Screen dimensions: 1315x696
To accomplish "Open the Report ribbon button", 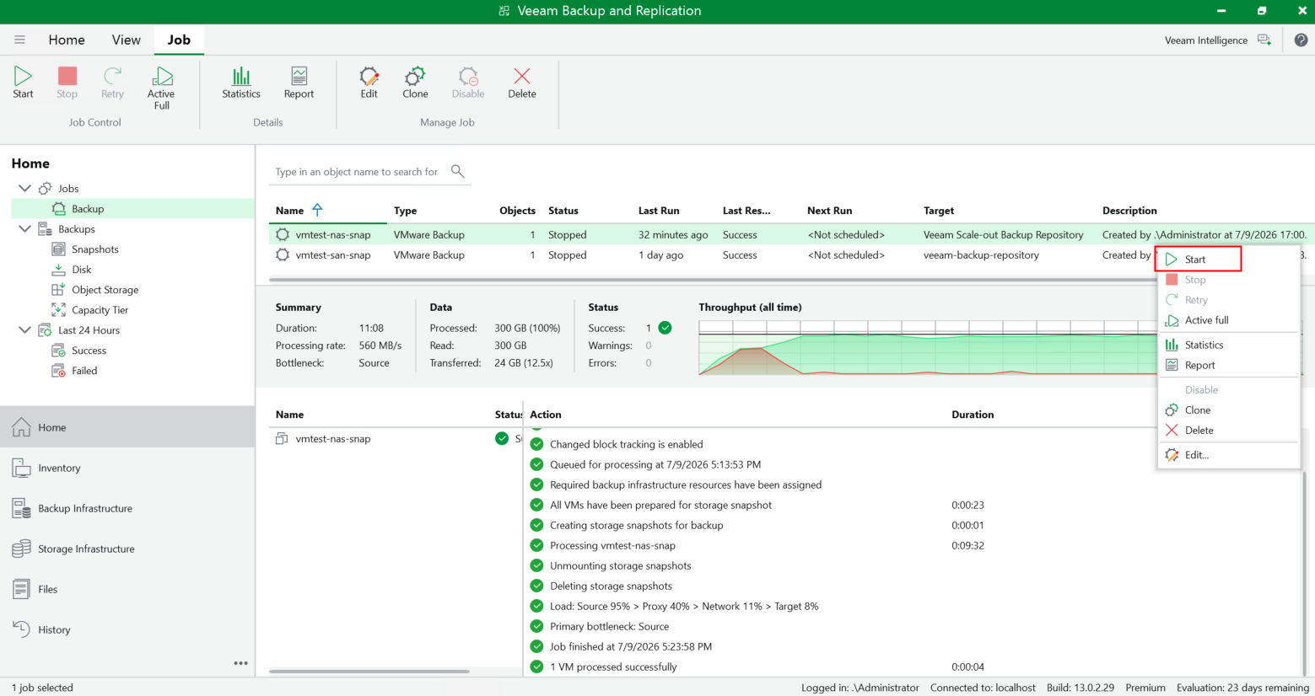I will click(299, 83).
